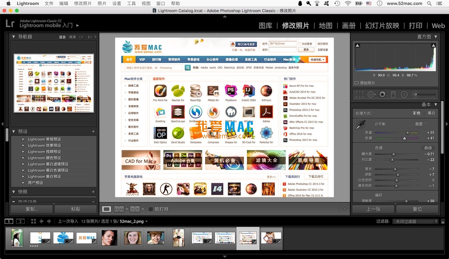
Task: Open the 视图 menu in menu bar
Action: click(x=146, y=3)
